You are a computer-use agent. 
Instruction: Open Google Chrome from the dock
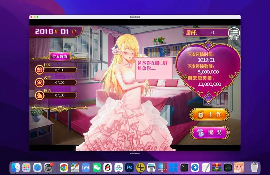(x=64, y=168)
